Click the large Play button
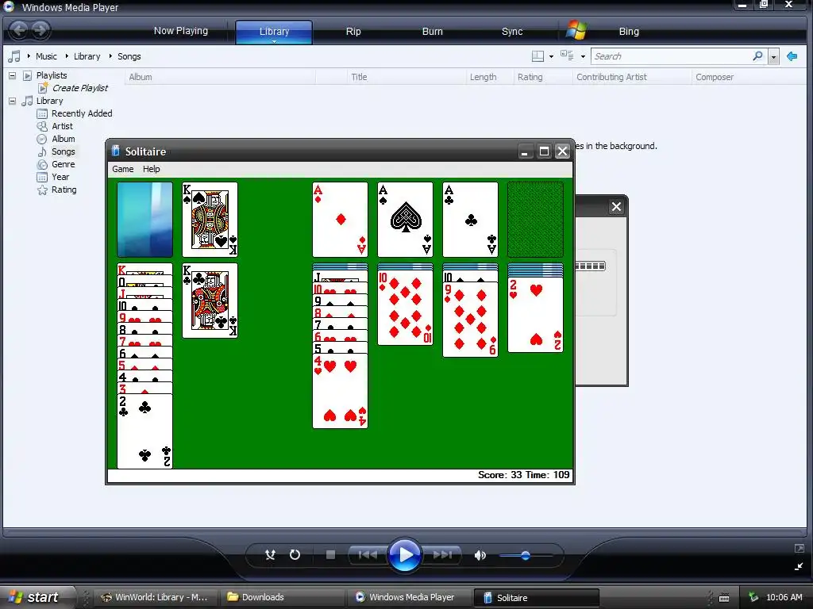Screen dimensions: 813x609 (405, 554)
